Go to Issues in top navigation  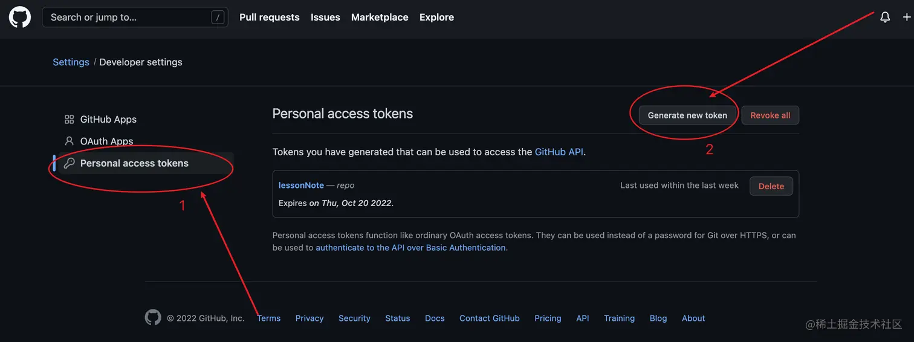pyautogui.click(x=325, y=18)
